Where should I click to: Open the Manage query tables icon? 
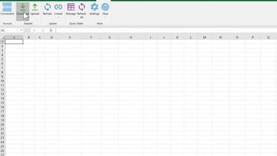(x=71, y=7)
